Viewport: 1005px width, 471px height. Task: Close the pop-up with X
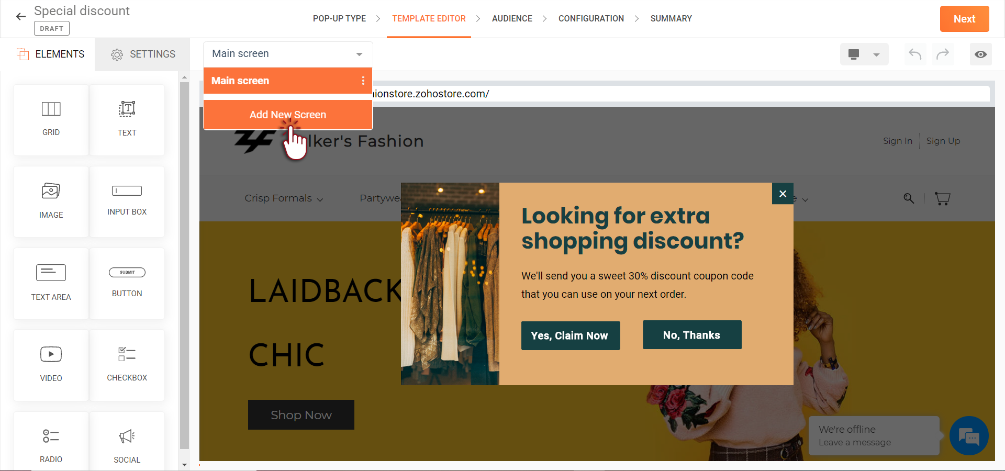tap(783, 194)
